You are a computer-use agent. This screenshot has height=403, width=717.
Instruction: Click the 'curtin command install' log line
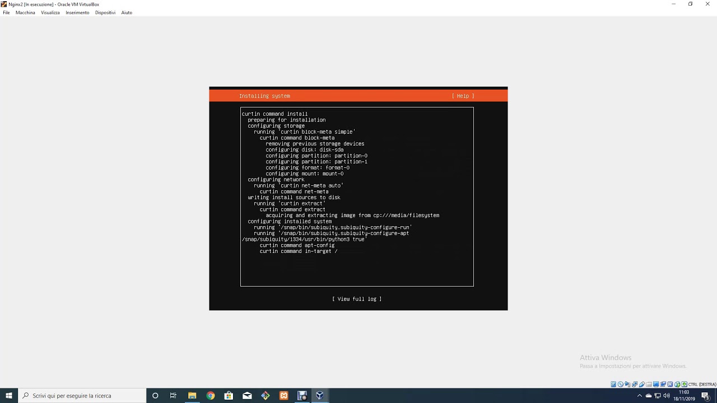point(274,114)
